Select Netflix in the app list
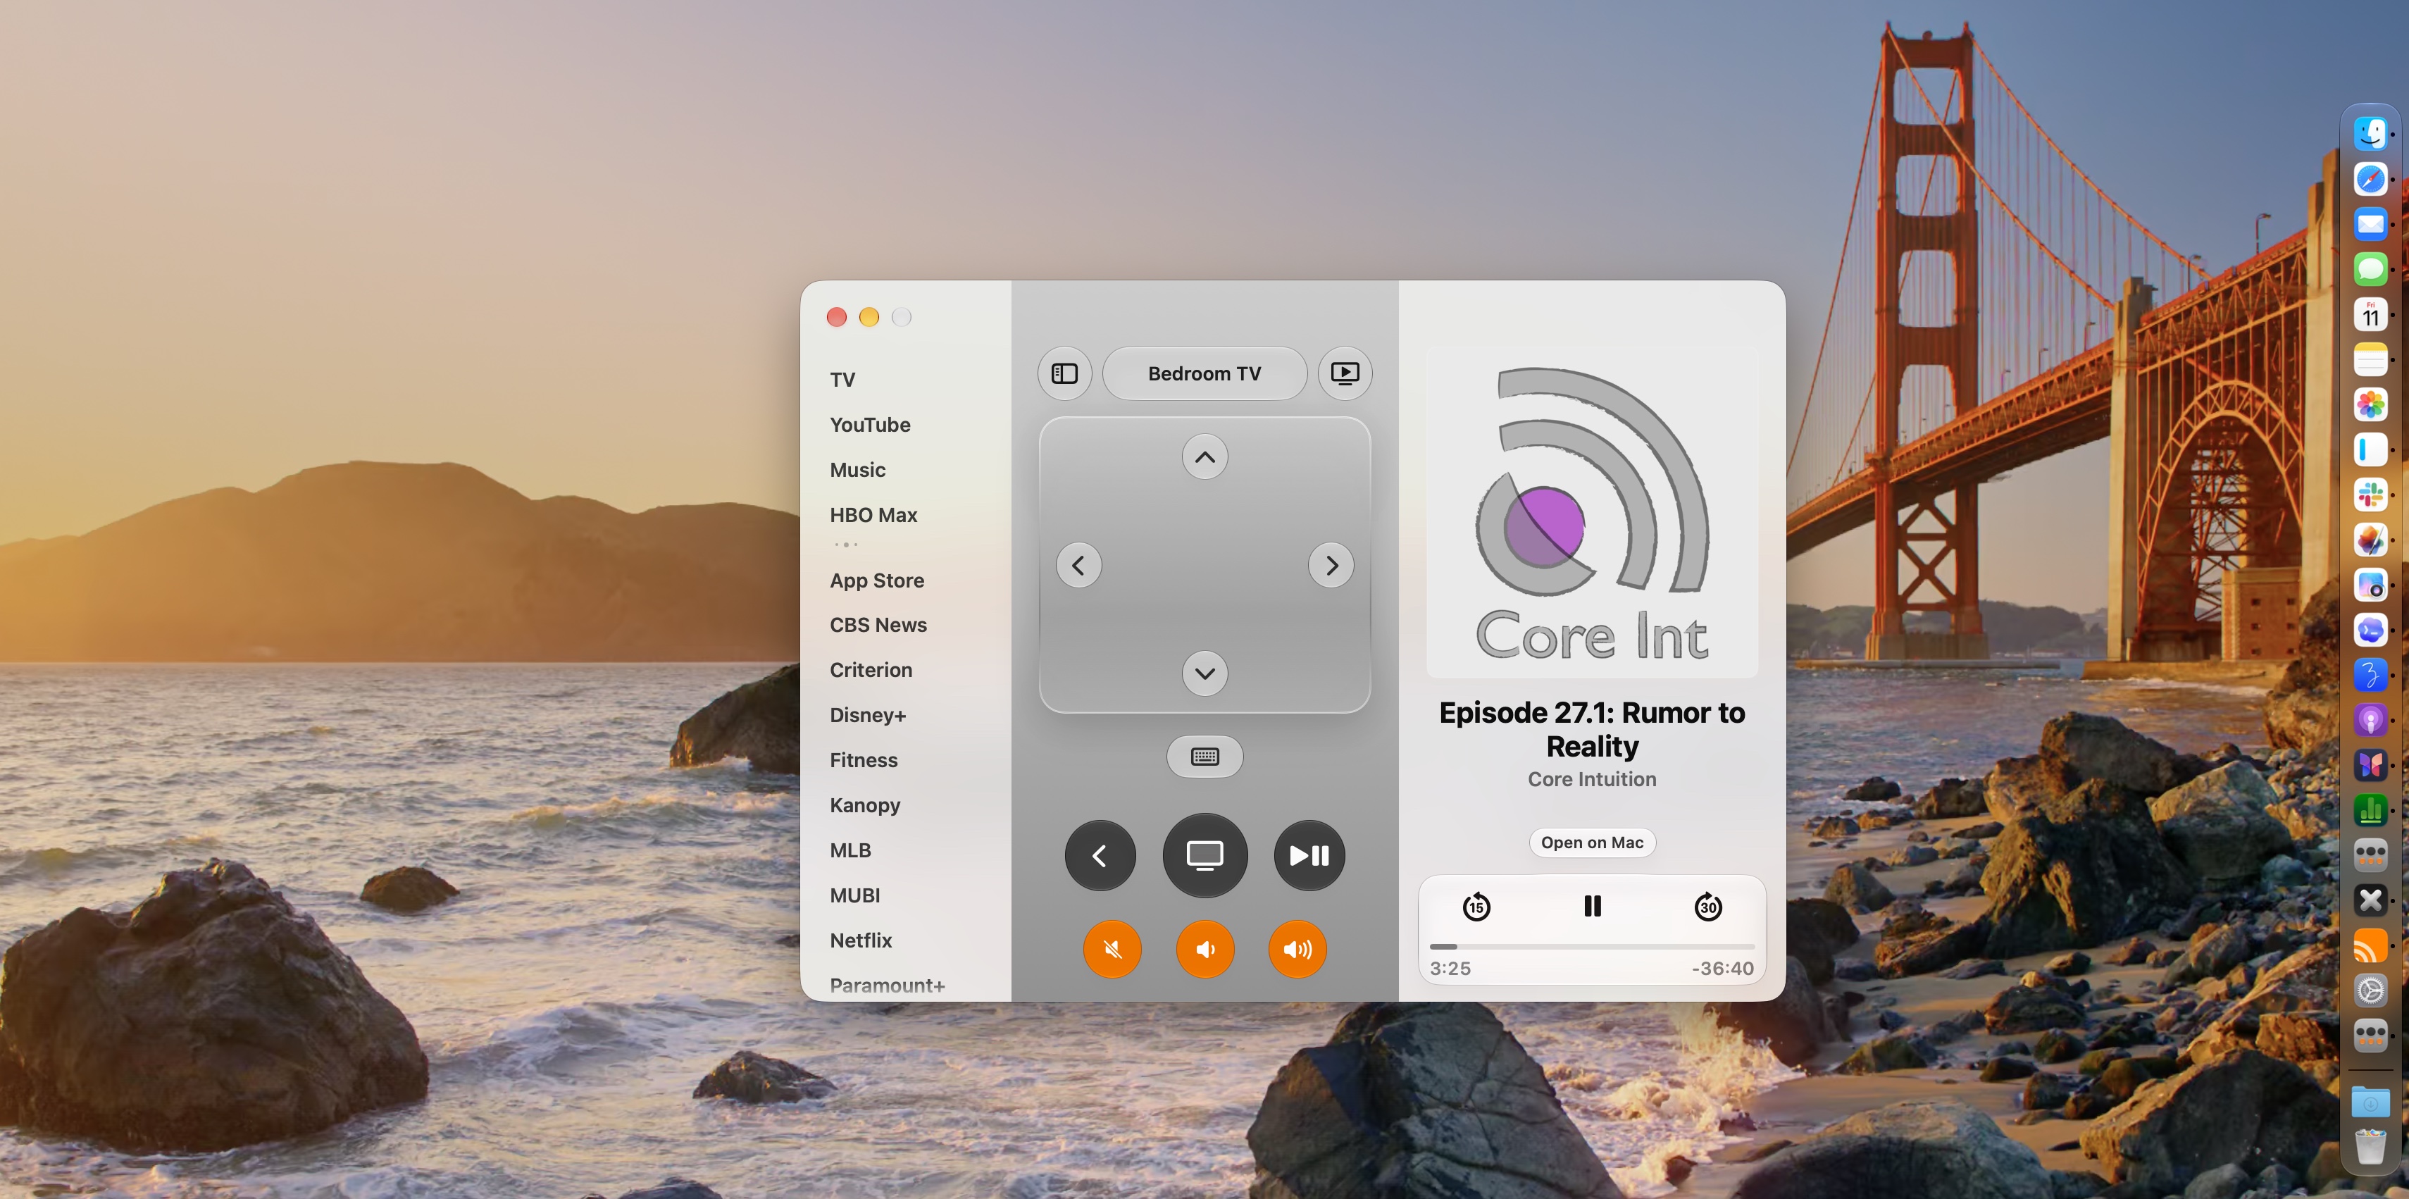This screenshot has height=1199, width=2409. coord(860,940)
